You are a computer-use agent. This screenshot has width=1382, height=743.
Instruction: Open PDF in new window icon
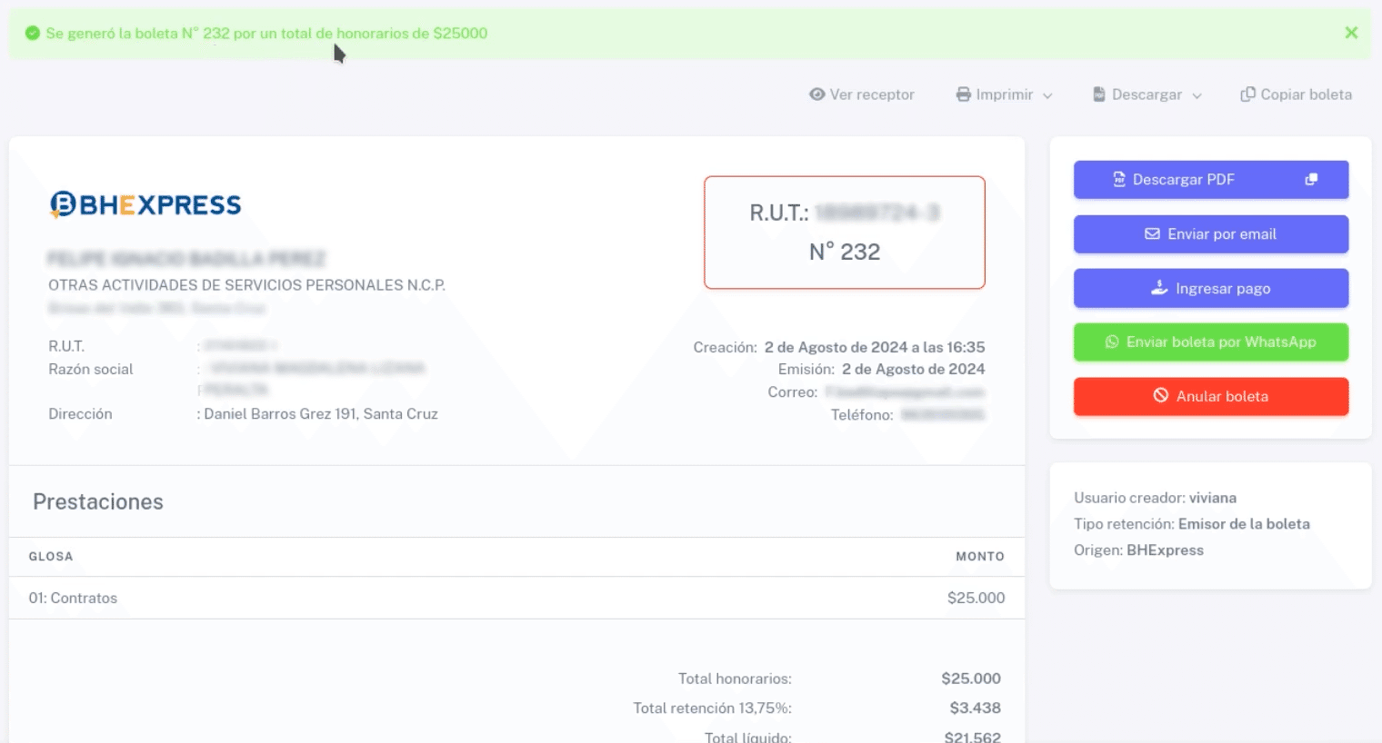click(x=1311, y=180)
